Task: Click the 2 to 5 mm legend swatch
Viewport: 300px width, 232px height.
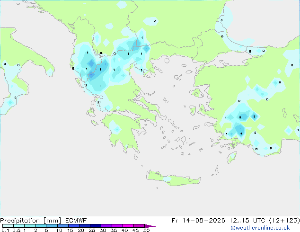Action: pyautogui.click(x=41, y=226)
